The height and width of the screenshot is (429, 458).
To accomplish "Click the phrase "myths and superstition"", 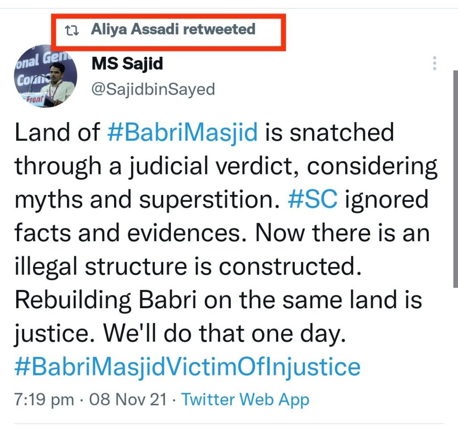I will tap(148, 200).
